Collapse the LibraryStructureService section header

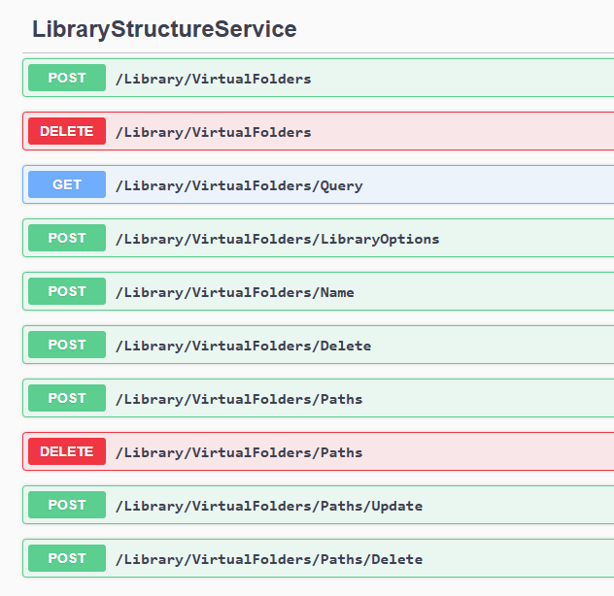[x=164, y=29]
